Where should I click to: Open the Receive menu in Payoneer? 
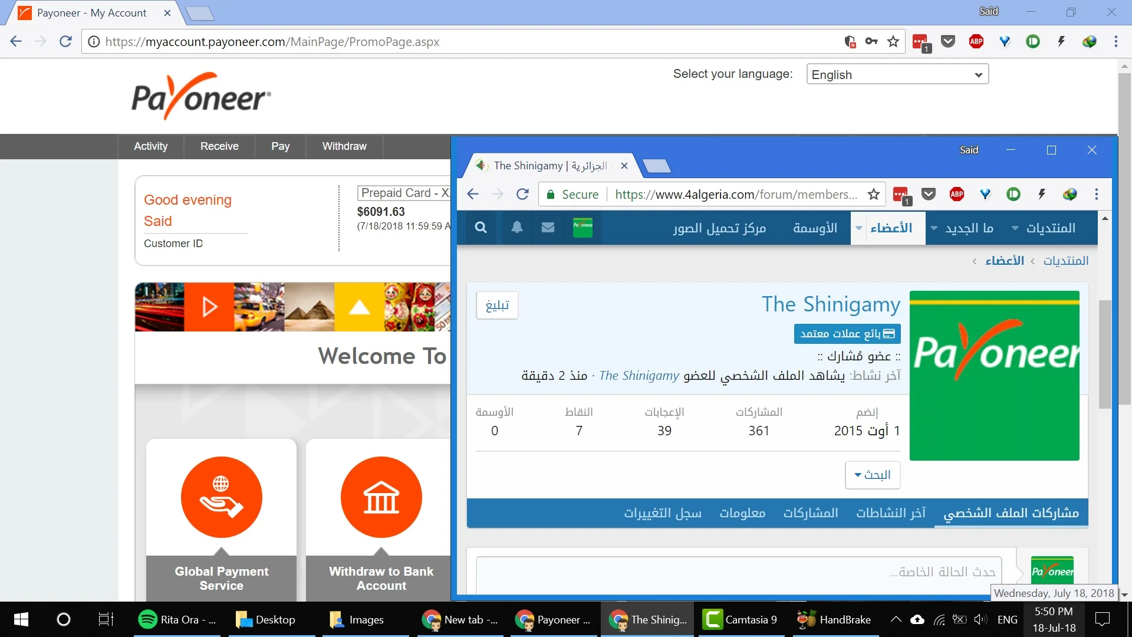point(219,146)
